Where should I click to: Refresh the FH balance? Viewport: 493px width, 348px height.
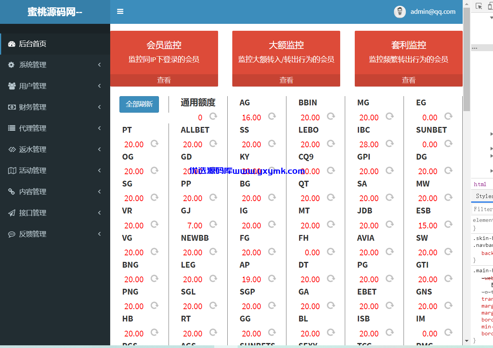[x=331, y=251]
